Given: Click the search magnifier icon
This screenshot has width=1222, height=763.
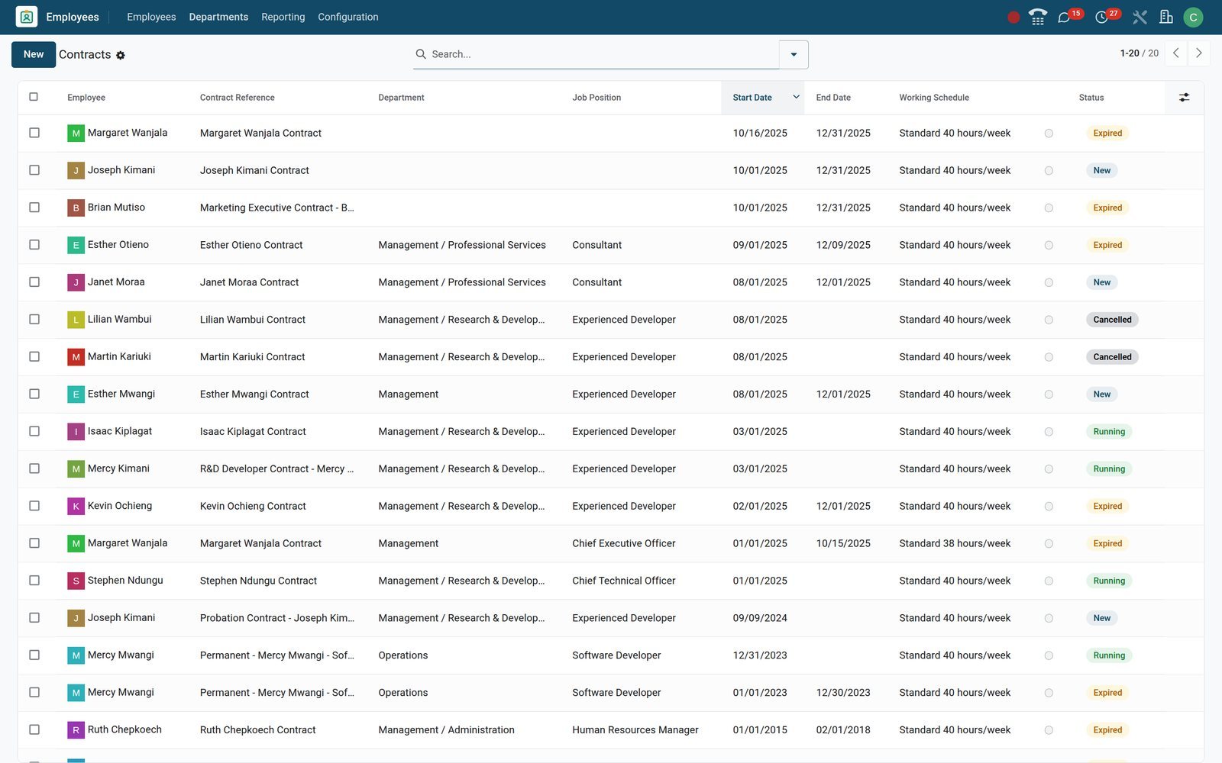Looking at the screenshot, I should coord(421,54).
